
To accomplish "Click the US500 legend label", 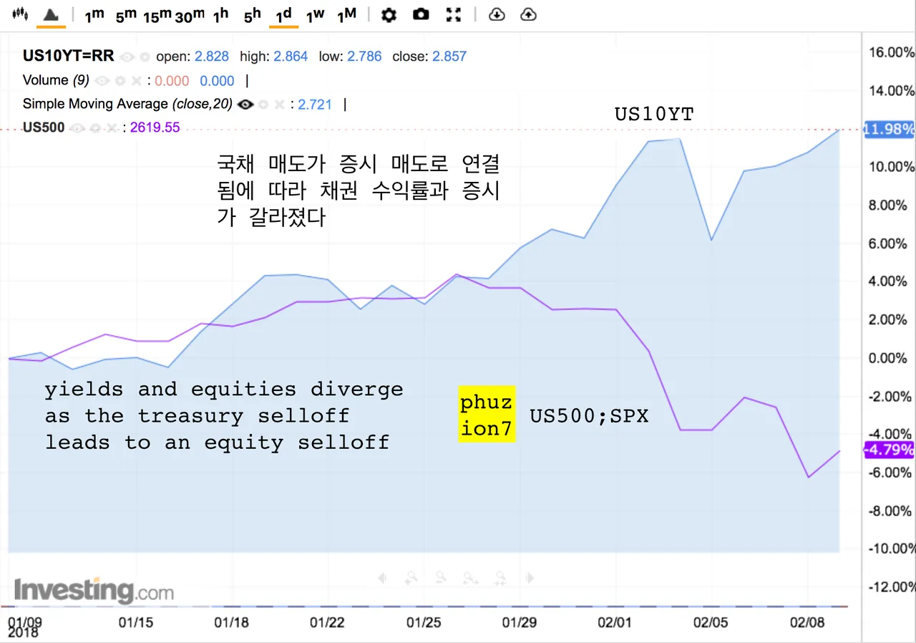I will coord(44,128).
